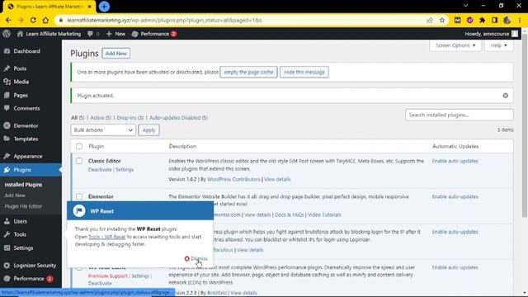Image resolution: width=528 pixels, height=297 pixels.
Task: Click the Add New button beside Plugins
Action: (116, 53)
